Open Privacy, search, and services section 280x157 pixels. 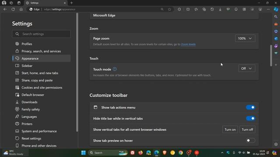click(42, 51)
